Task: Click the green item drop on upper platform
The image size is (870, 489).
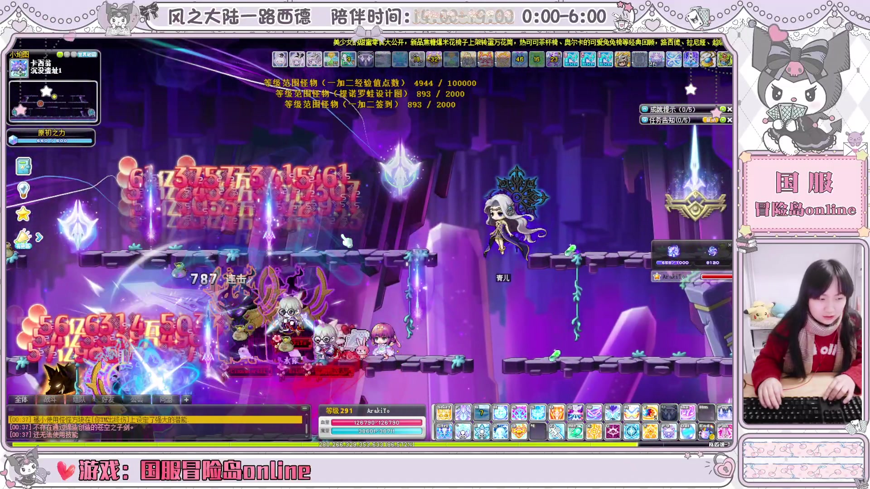Action: [x=570, y=249]
